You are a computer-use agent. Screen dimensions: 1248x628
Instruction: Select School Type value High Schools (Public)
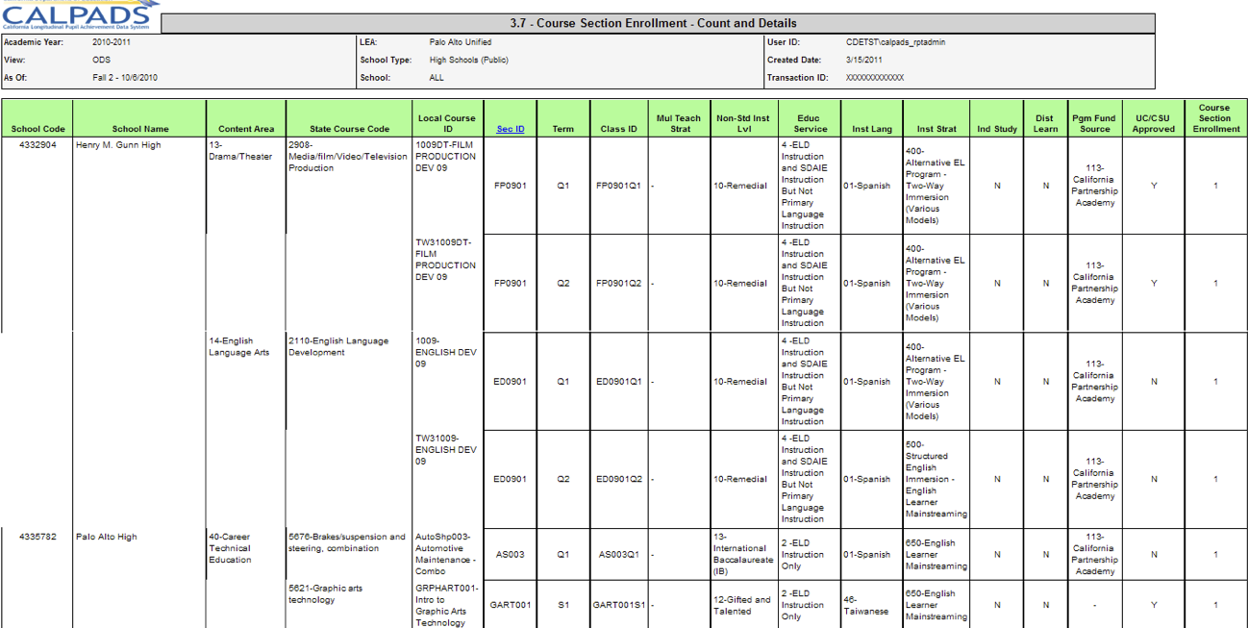point(469,60)
